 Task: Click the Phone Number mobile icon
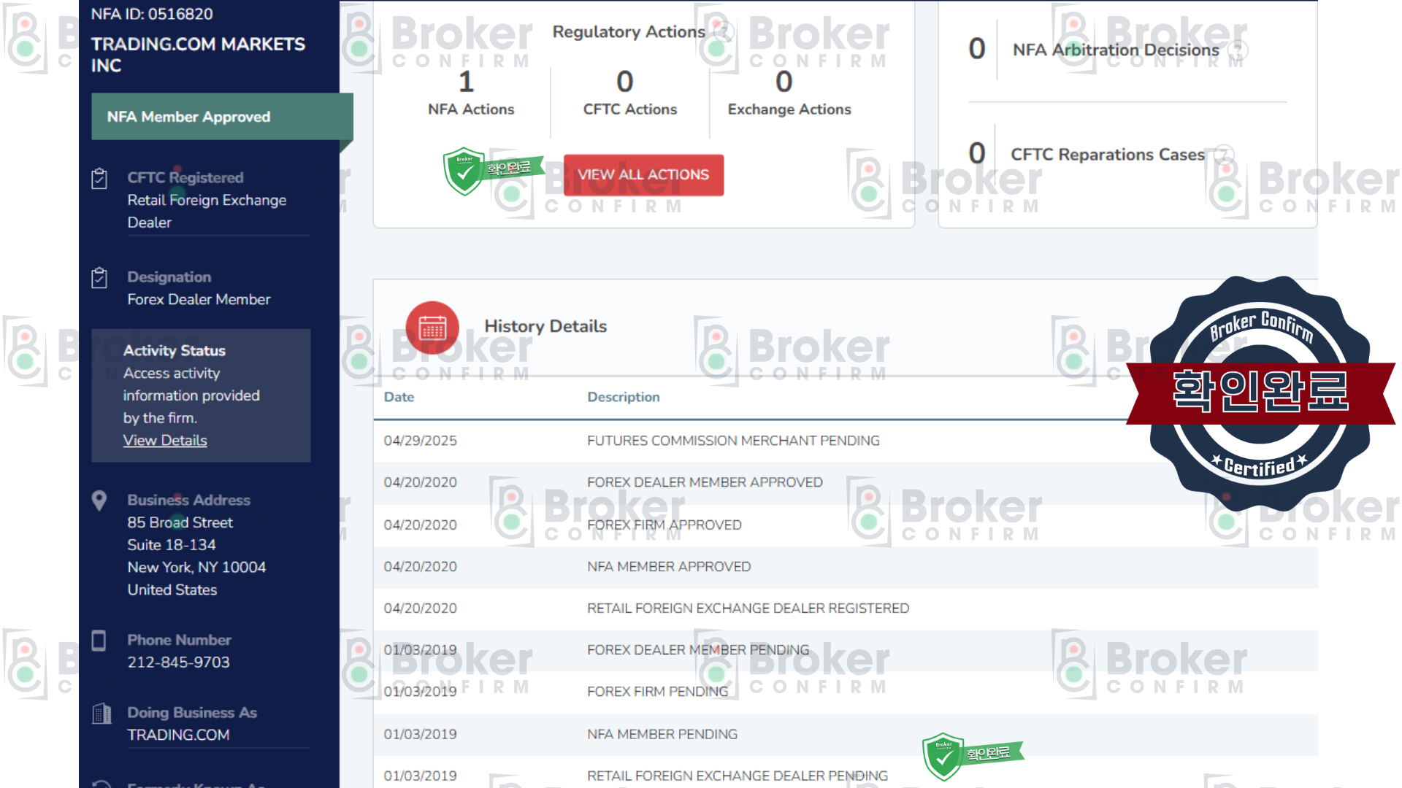[99, 641]
